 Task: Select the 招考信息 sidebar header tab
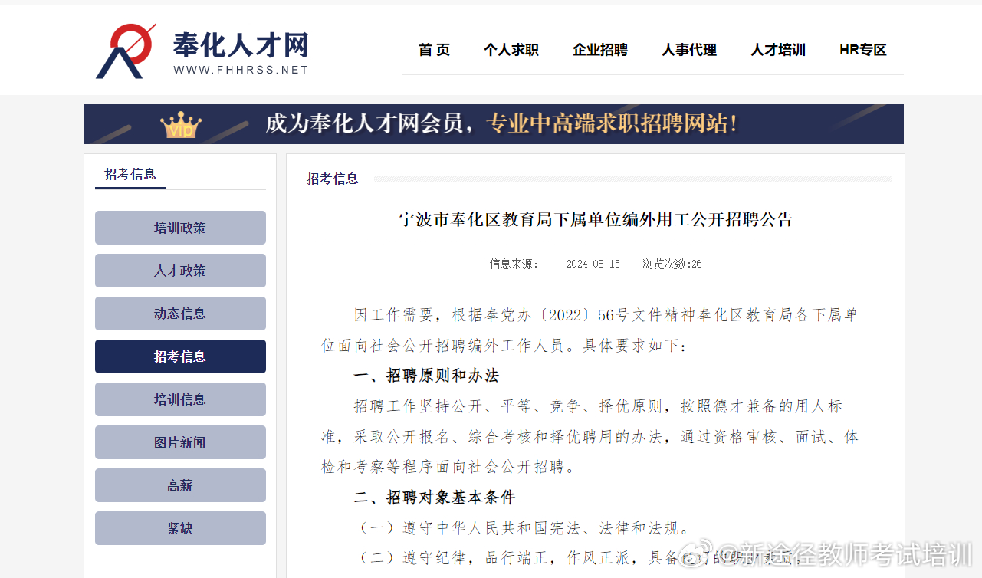click(130, 175)
